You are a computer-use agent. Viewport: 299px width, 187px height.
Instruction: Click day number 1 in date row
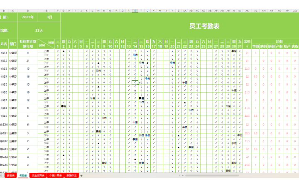click(58, 47)
